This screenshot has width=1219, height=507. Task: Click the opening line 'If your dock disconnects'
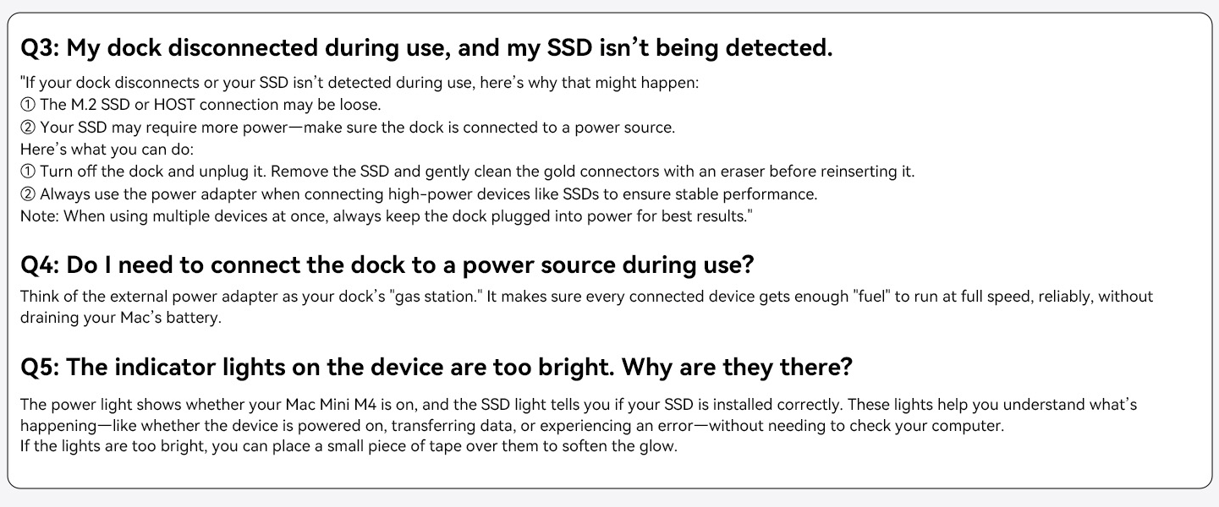click(360, 84)
